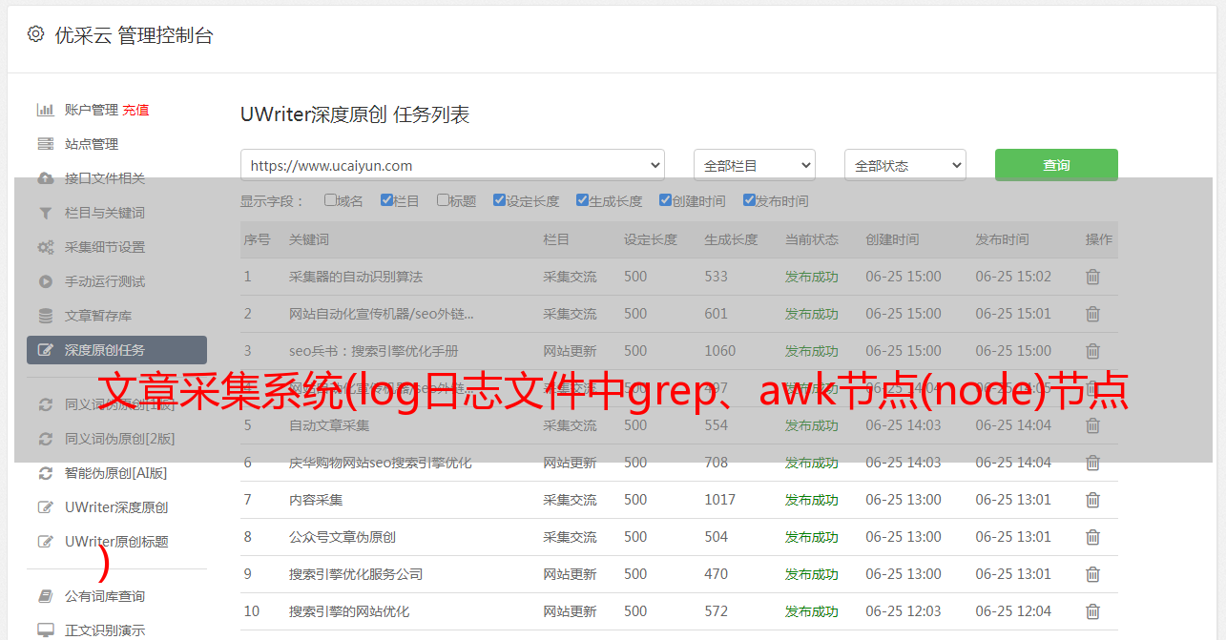The height and width of the screenshot is (640, 1226).
Task: Click keyword 搜索引擎优化服务公司 in row 9
Action: (x=356, y=574)
